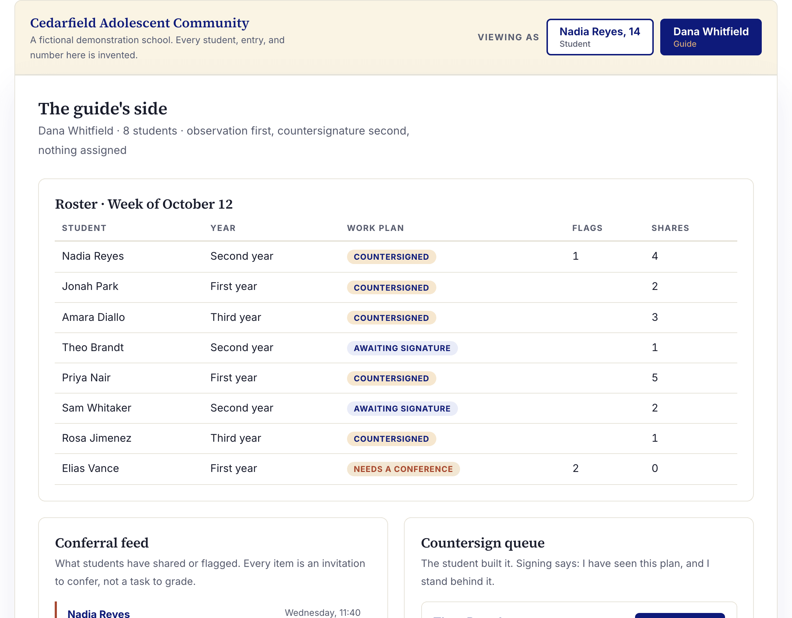Click Jonah Park's Countersigned badge

[x=391, y=288]
